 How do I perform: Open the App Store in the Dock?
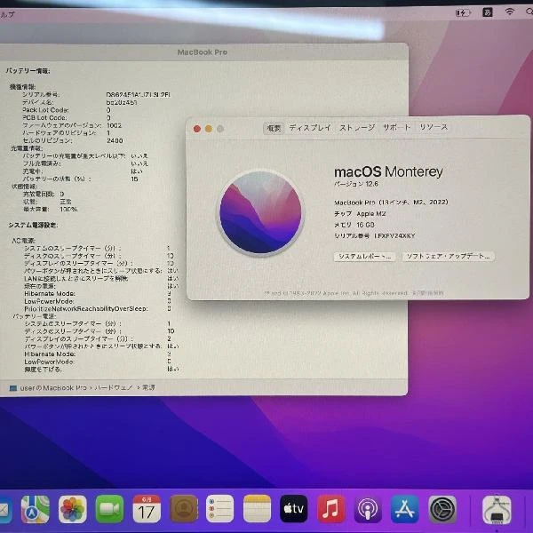404,509
